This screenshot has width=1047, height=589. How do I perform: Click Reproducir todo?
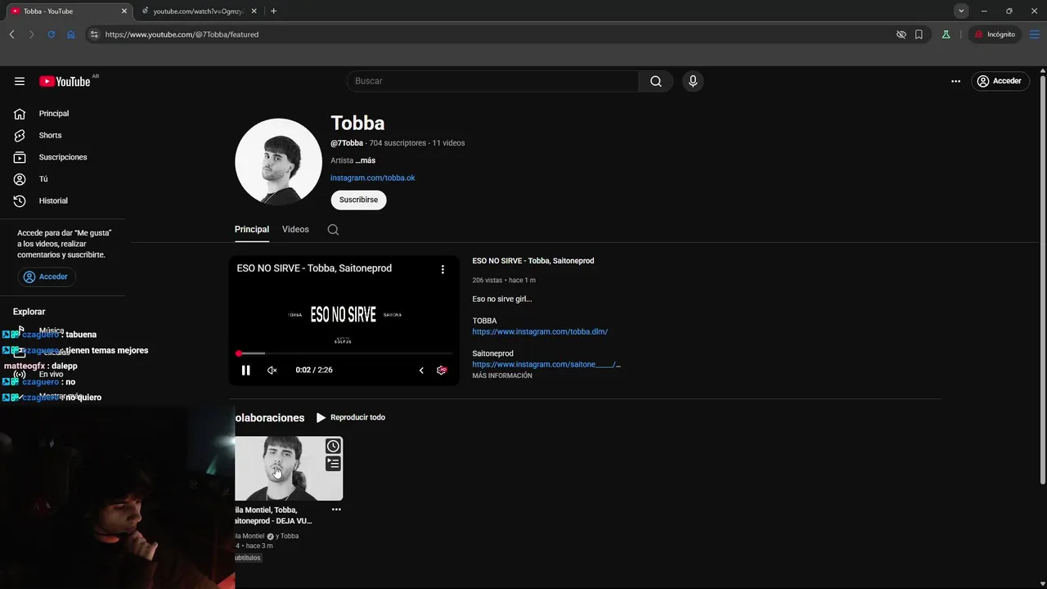[x=350, y=417]
